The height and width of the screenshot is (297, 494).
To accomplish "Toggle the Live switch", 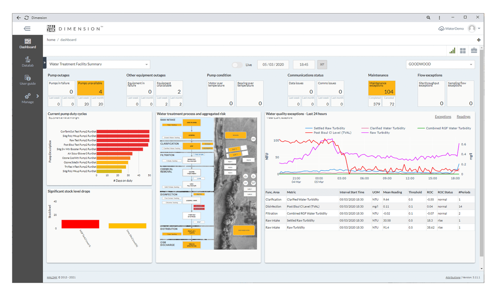I will (x=237, y=65).
